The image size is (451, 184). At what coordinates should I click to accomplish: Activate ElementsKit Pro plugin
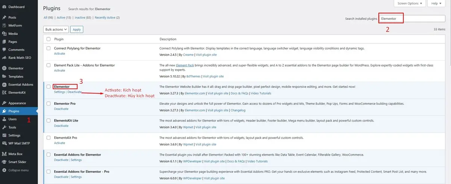59,143
